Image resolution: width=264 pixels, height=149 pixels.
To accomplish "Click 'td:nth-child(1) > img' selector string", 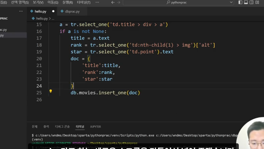I will [x=161, y=45].
